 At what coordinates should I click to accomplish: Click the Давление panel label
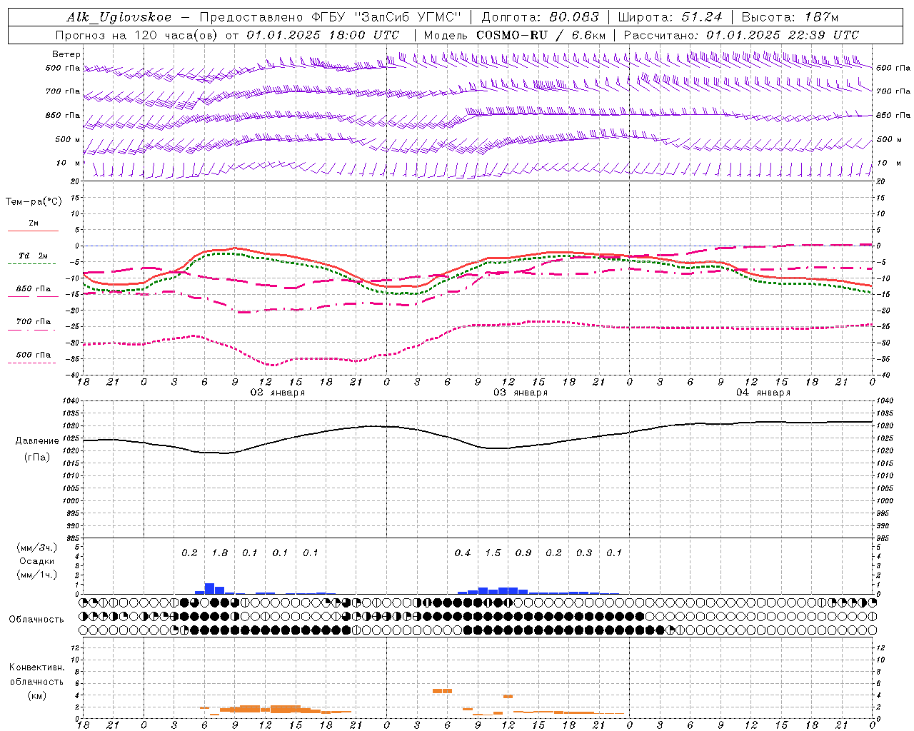click(37, 441)
